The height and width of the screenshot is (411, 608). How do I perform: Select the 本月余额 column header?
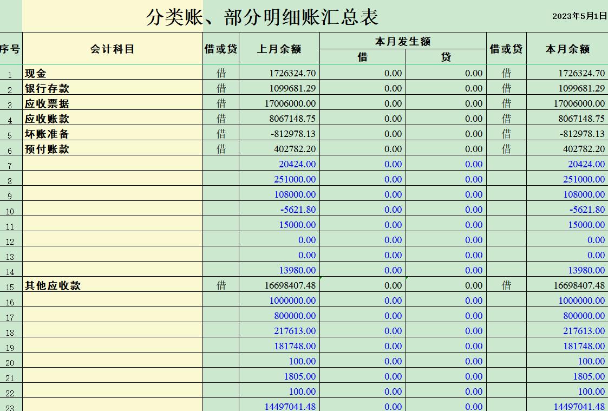tap(567, 48)
